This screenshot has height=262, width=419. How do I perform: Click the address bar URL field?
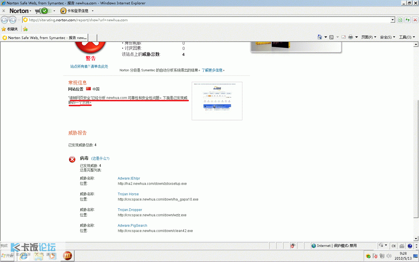[x=207, y=20]
